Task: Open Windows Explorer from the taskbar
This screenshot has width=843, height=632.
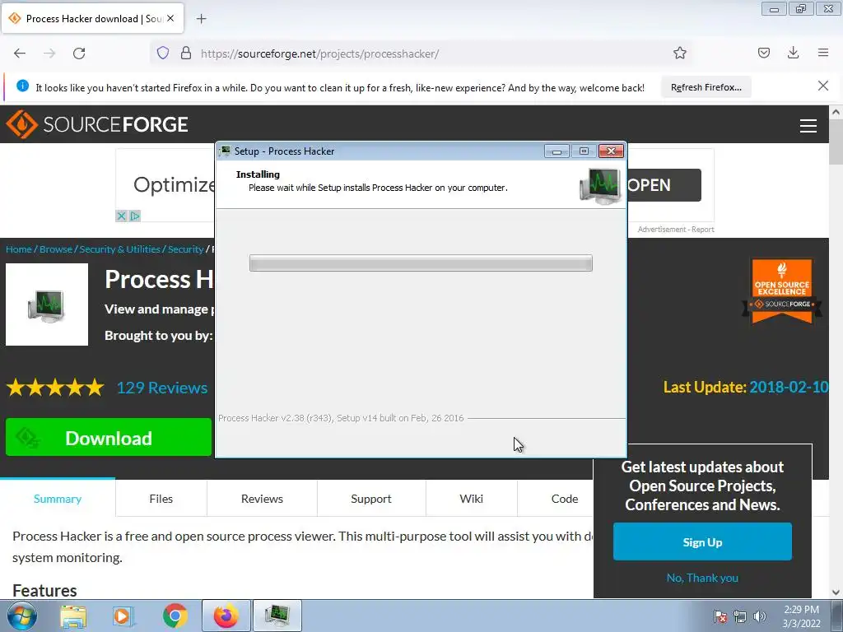Action: coord(73,616)
